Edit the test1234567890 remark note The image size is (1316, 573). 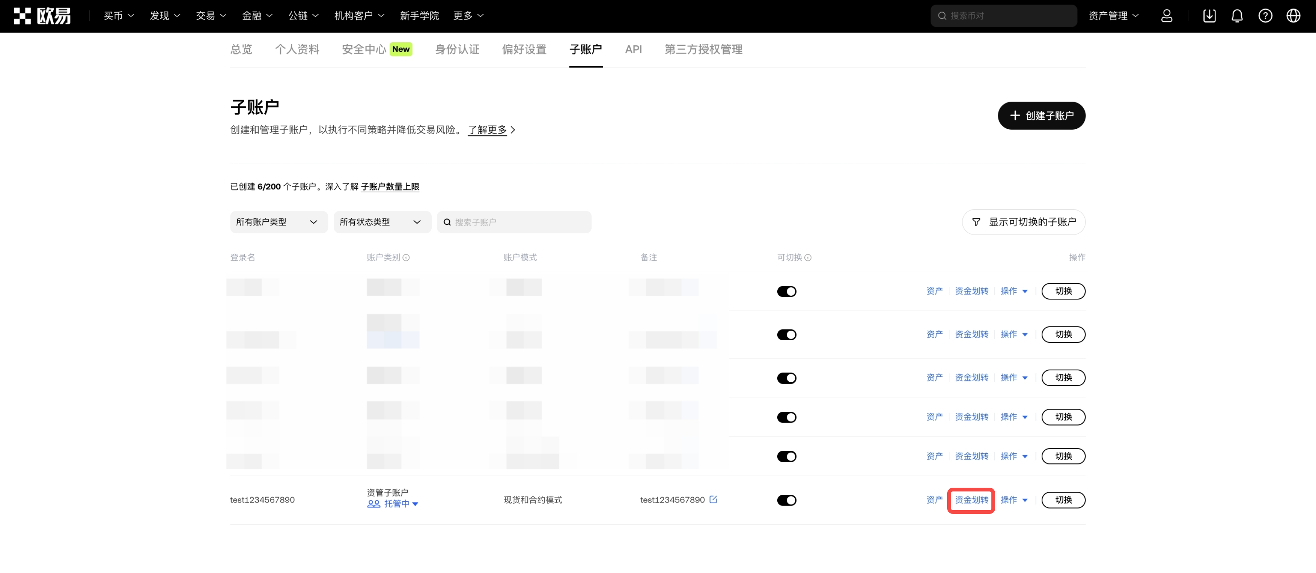pyautogui.click(x=713, y=499)
